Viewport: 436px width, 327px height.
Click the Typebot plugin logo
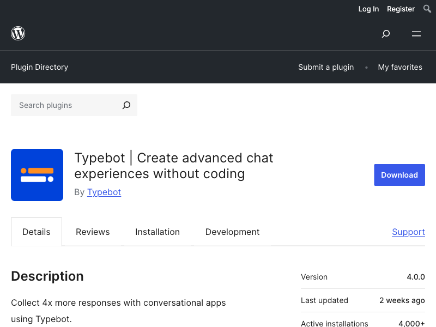click(37, 175)
